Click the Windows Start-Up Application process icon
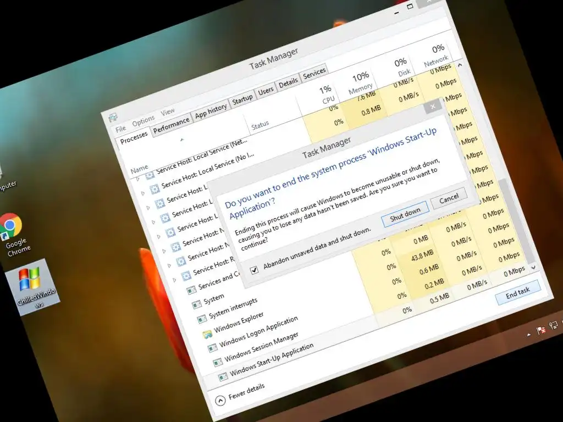This screenshot has width=563, height=422. click(x=223, y=376)
